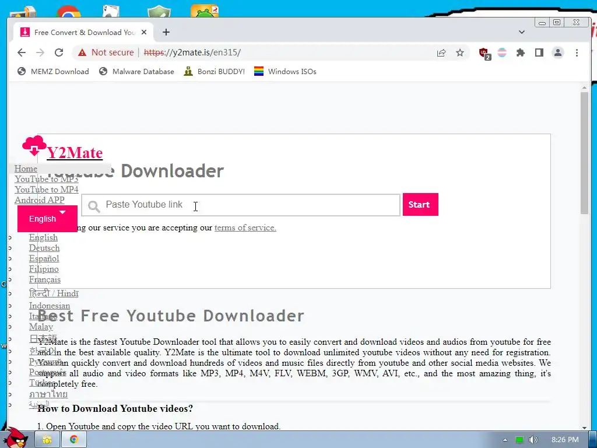Close the Free Convert & Download tab
Viewport: 597px width, 448px height.
tap(144, 33)
